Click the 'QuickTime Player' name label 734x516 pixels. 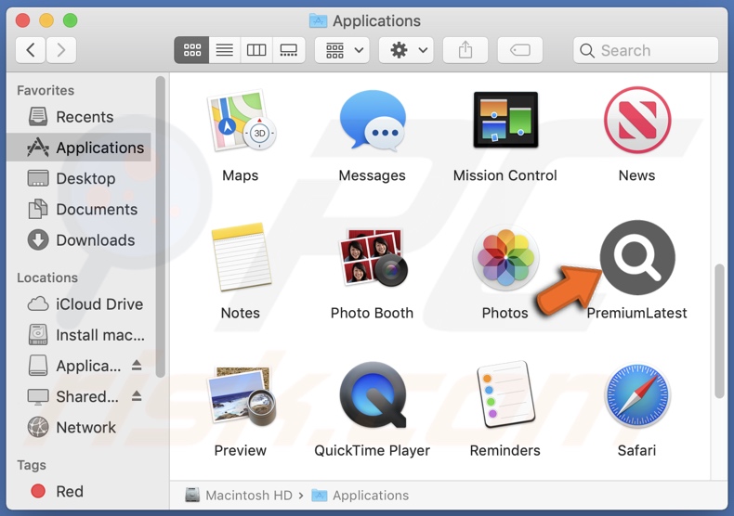point(373,450)
